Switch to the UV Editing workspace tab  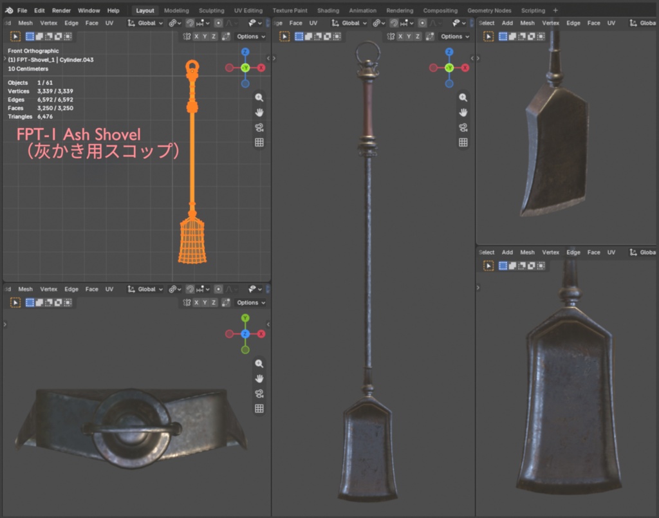click(248, 10)
